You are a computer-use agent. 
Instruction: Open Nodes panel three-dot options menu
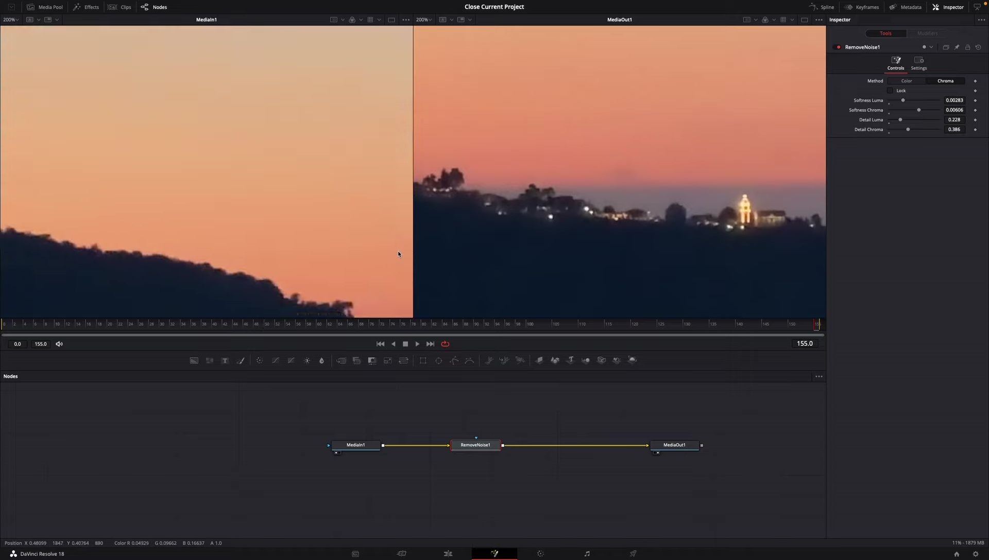point(819,377)
